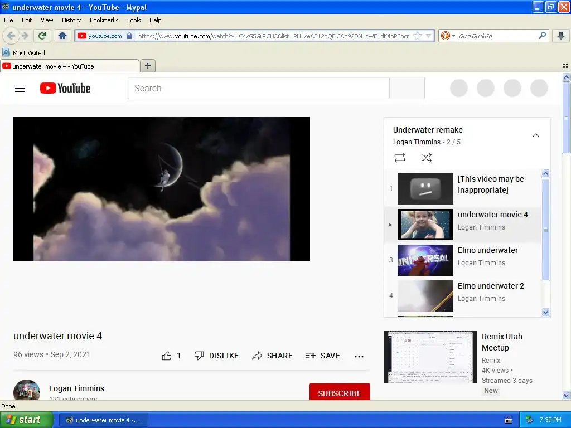The height and width of the screenshot is (428, 571).
Task: Click the red SUBSCRIBE button
Action: (x=340, y=392)
